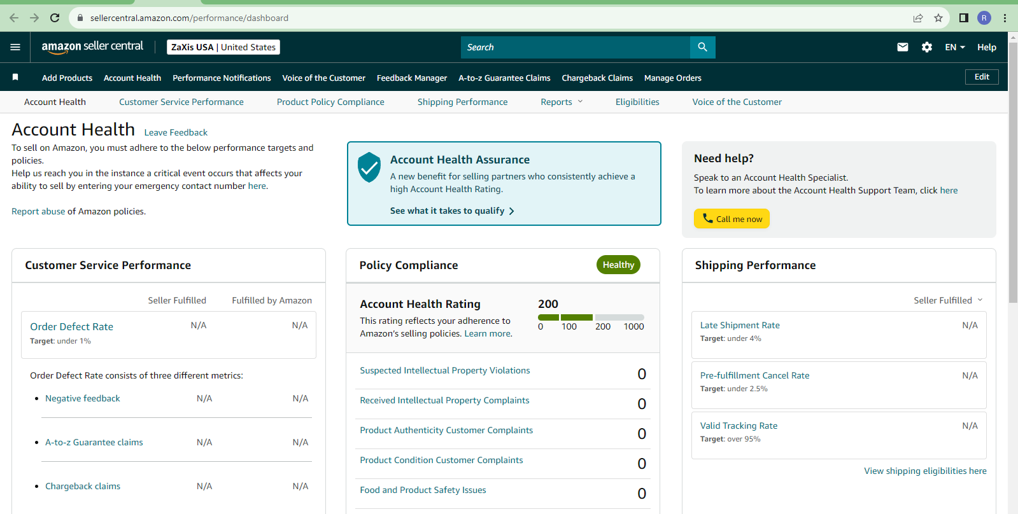Open the Chargeback claims metric link
The image size is (1018, 514).
[x=83, y=486]
